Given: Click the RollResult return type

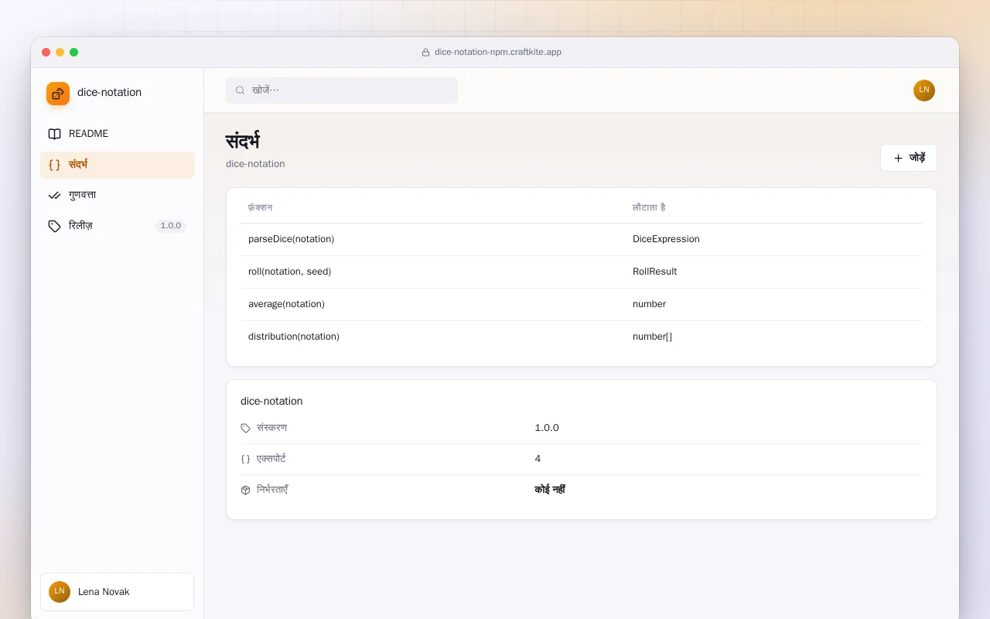Looking at the screenshot, I should (654, 272).
